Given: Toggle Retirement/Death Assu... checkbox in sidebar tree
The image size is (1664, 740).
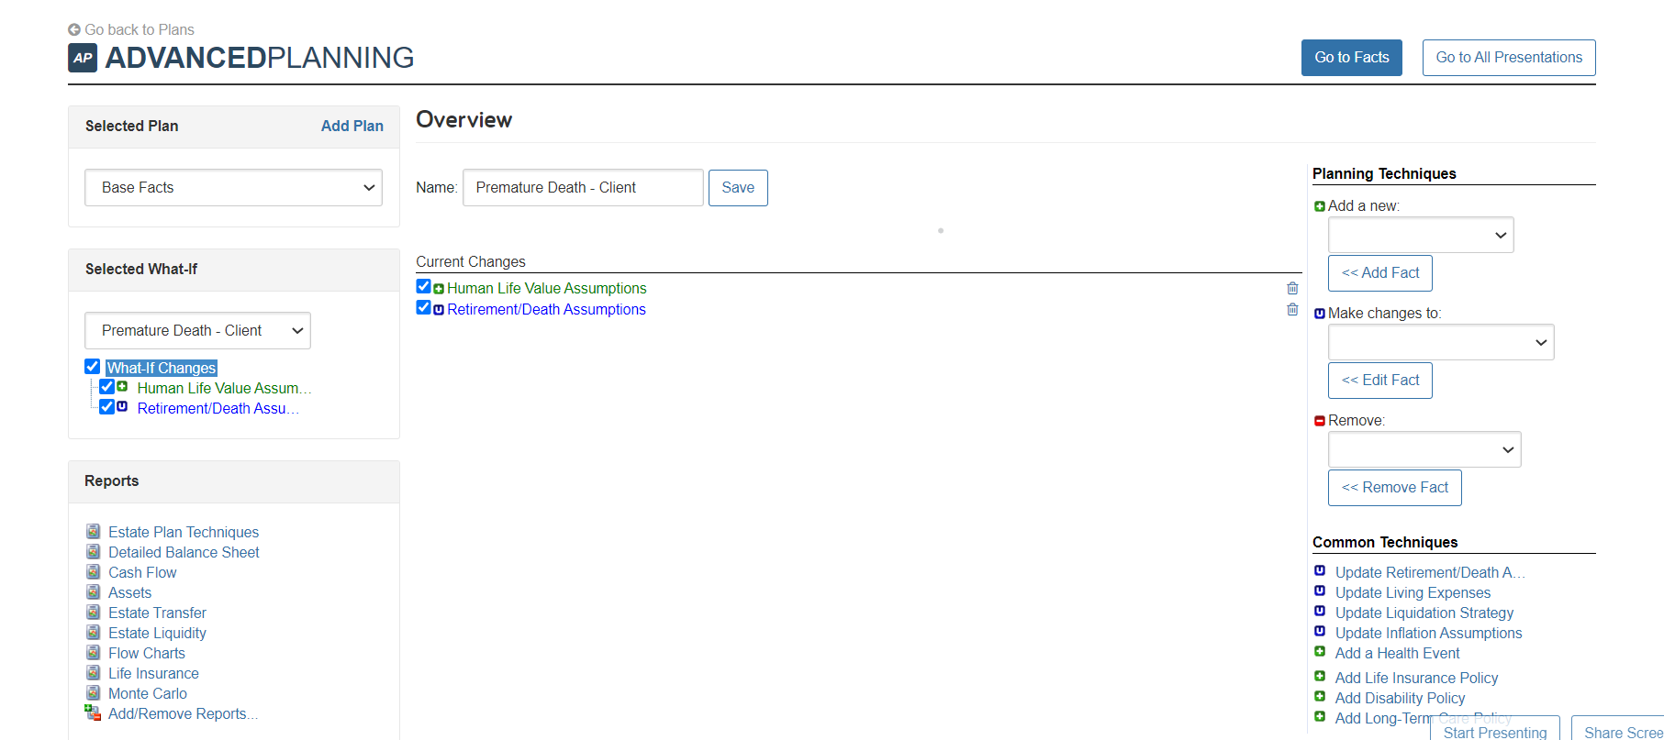Looking at the screenshot, I should pos(107,407).
